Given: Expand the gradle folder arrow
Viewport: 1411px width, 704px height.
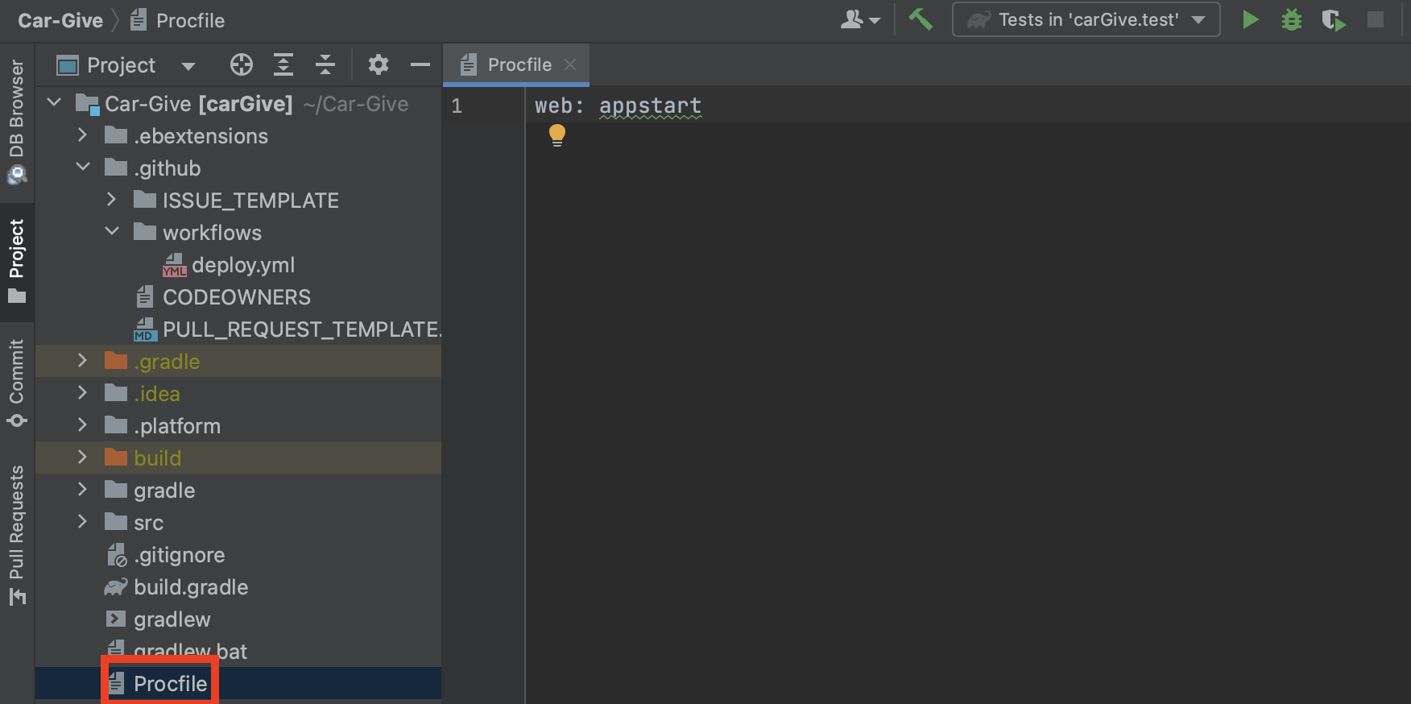Looking at the screenshot, I should coord(82,490).
